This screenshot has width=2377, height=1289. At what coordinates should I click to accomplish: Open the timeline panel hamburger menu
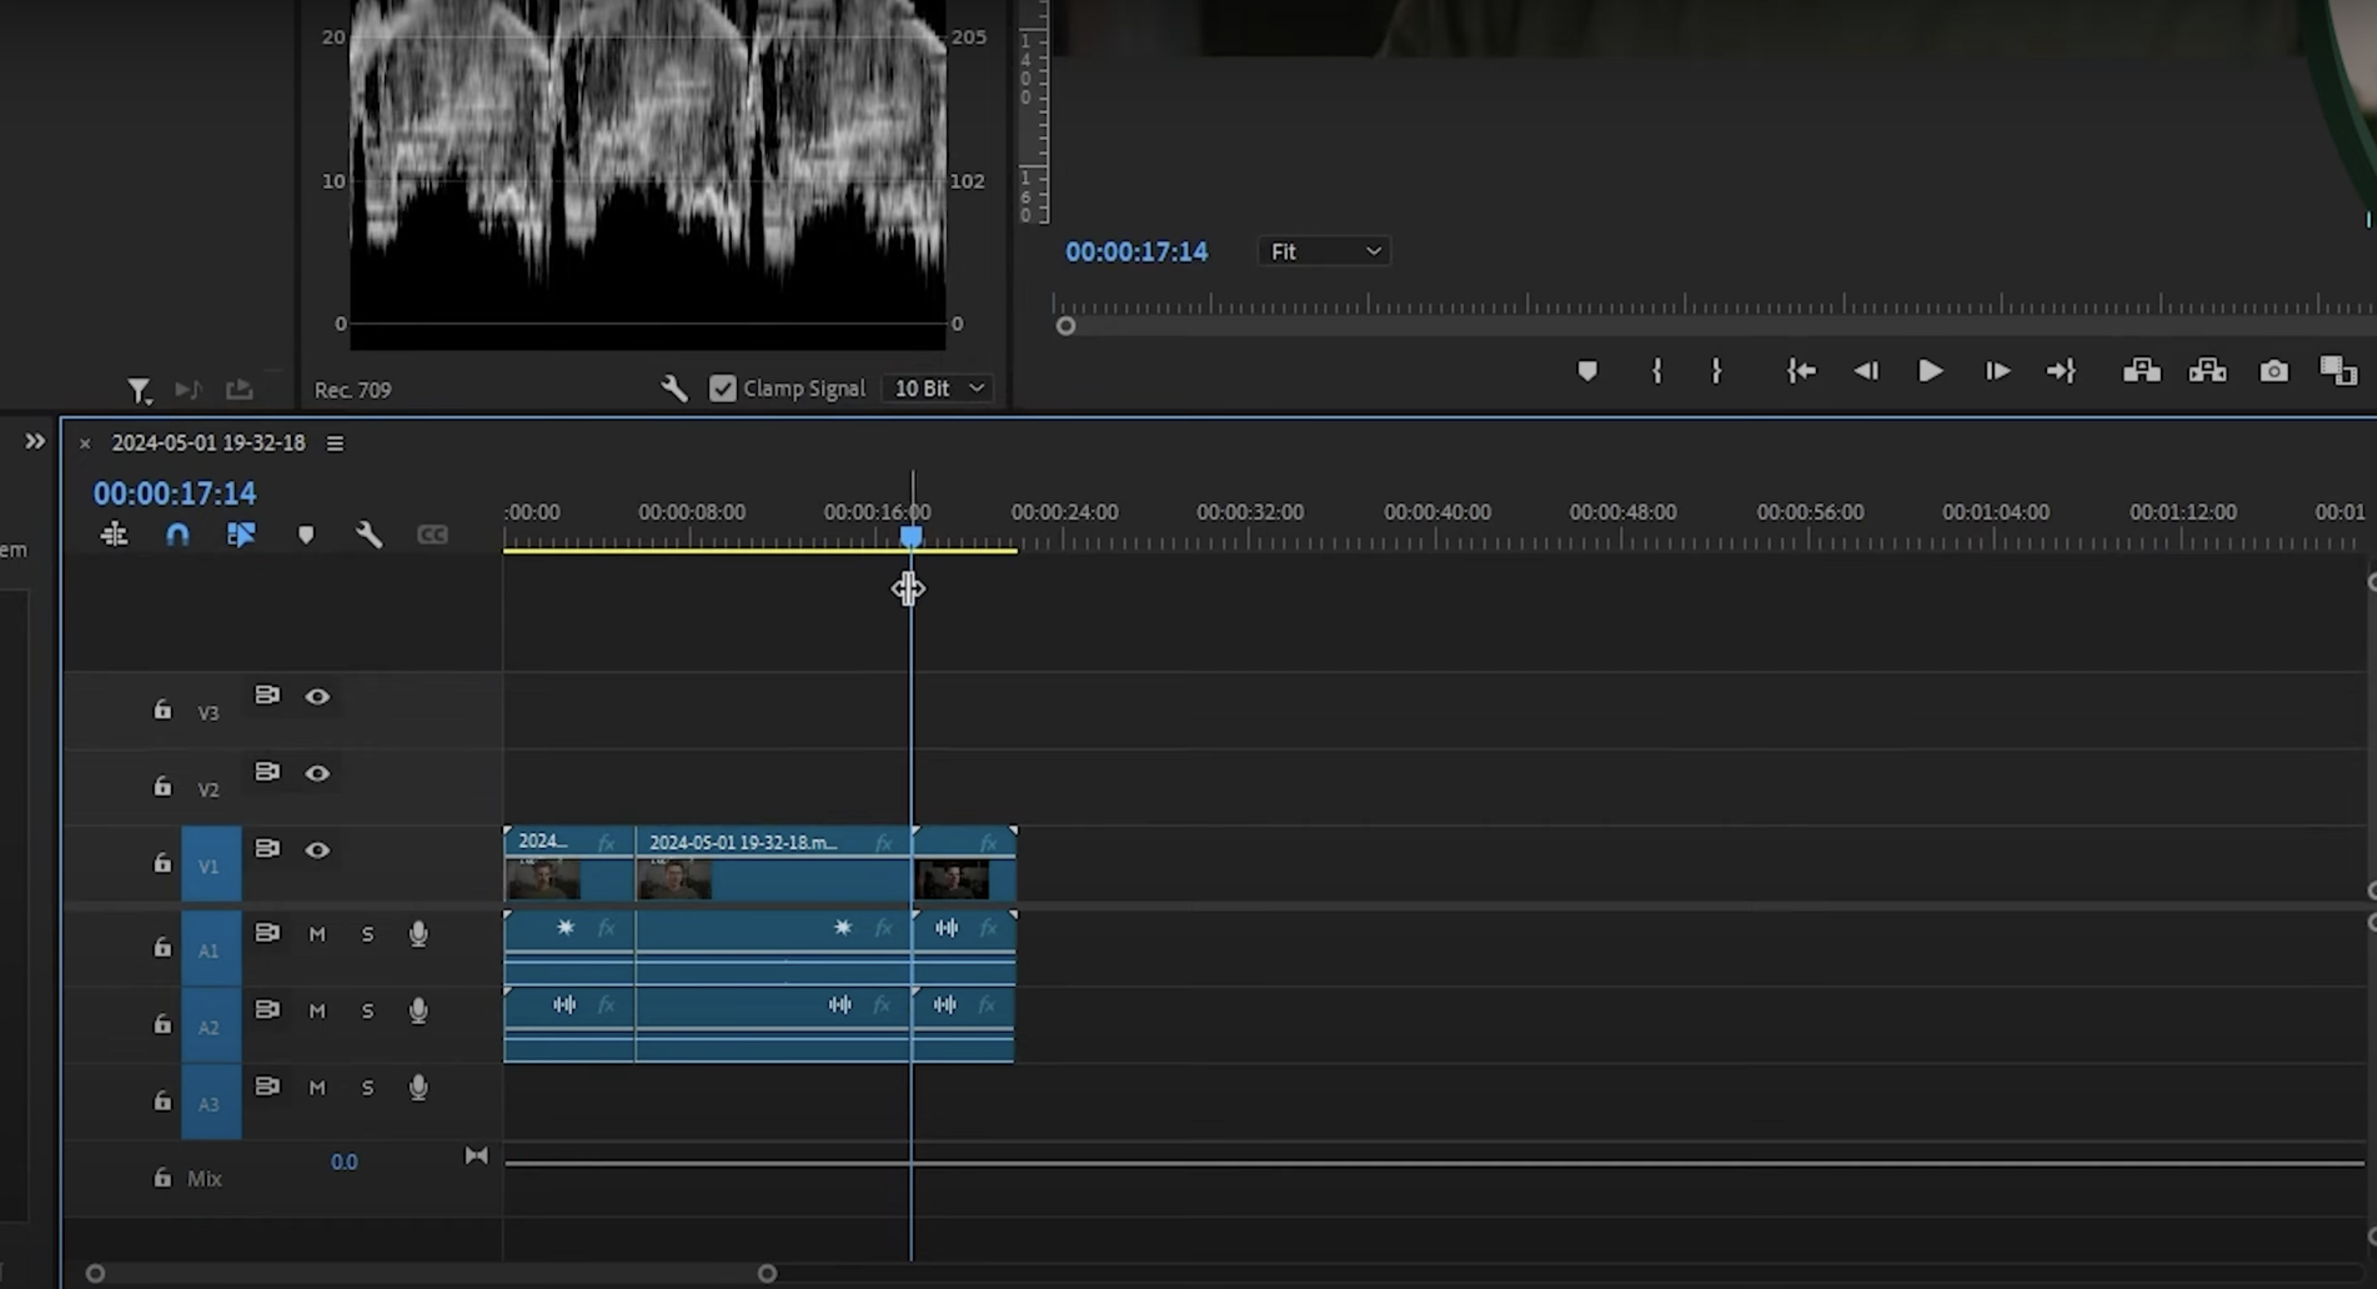(334, 443)
